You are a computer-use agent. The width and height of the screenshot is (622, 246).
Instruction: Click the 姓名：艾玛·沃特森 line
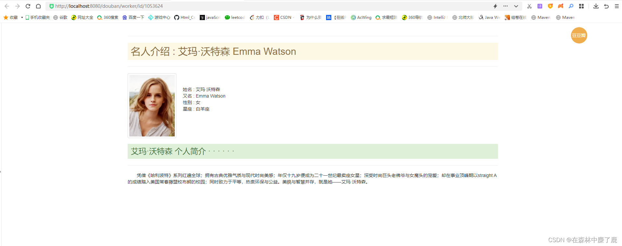[x=201, y=89]
